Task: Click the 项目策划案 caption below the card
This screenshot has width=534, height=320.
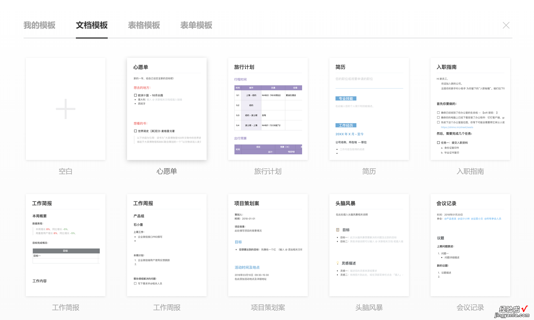Action: pyautogui.click(x=268, y=308)
